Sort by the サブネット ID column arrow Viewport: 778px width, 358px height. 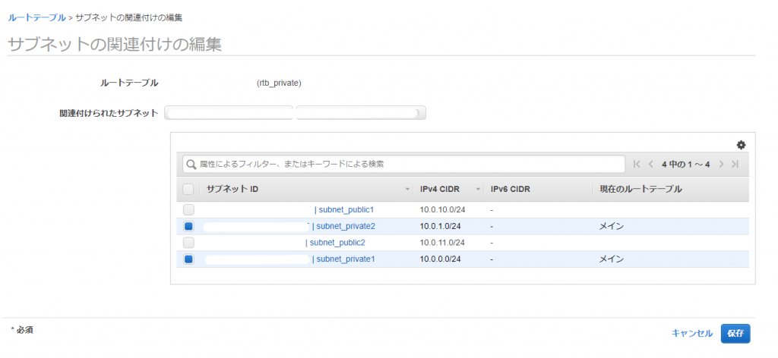(407, 190)
